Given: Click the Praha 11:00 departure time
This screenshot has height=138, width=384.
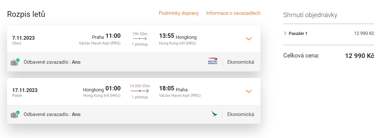Looking at the screenshot, I should coord(113,36).
